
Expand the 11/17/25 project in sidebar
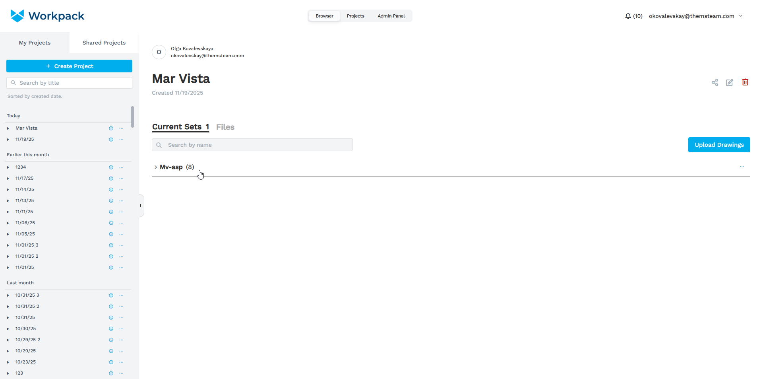[x=8, y=179]
